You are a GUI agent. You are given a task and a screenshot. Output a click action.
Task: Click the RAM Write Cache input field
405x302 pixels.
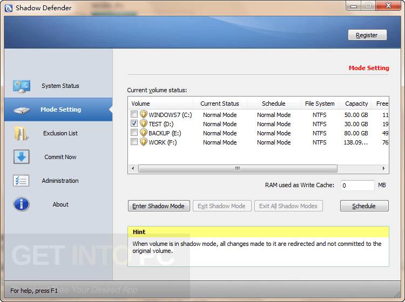tap(357, 186)
